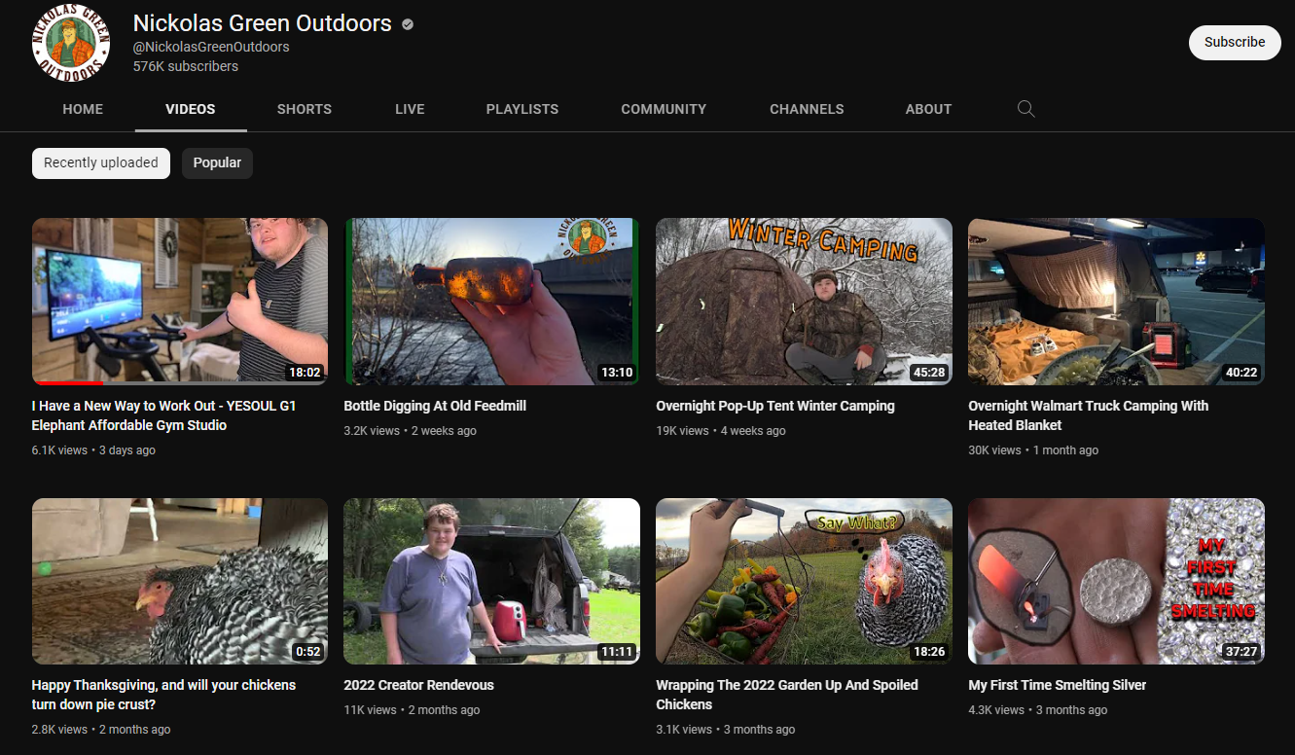Open the Bottle Digging At Old Feedmill video

click(491, 301)
